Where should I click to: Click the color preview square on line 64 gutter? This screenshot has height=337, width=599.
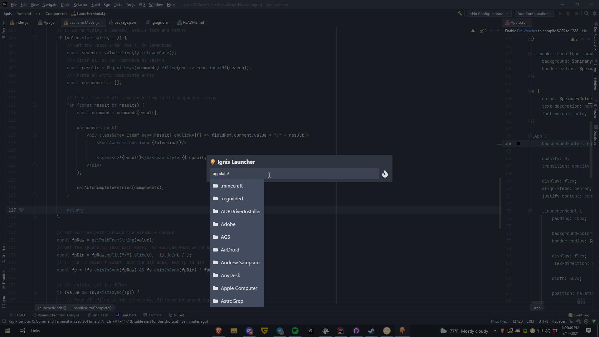pos(519,144)
